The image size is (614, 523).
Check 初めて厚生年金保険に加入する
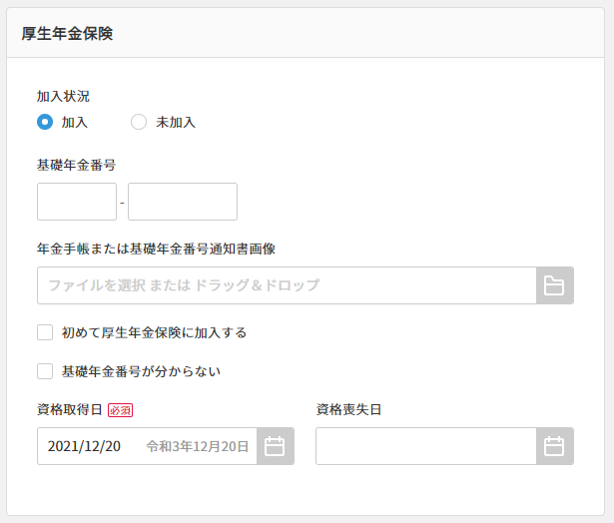(x=45, y=332)
